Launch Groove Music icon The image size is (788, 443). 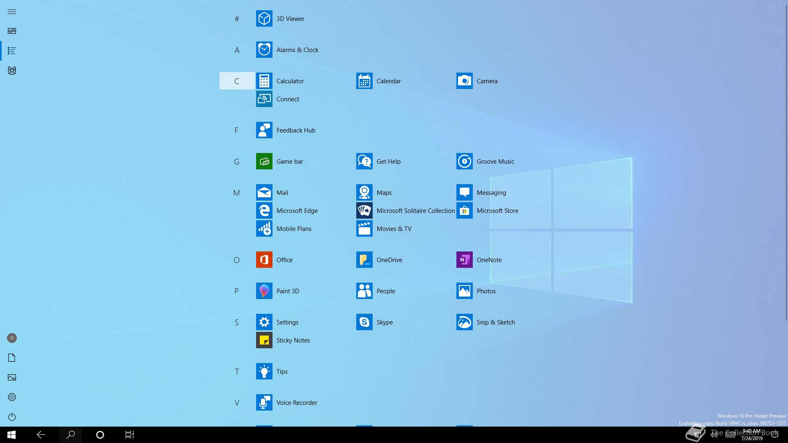coord(464,161)
